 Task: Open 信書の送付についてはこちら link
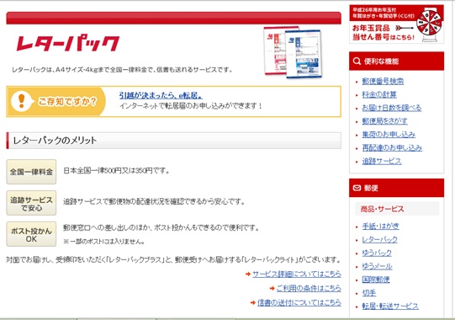pyautogui.click(x=299, y=302)
